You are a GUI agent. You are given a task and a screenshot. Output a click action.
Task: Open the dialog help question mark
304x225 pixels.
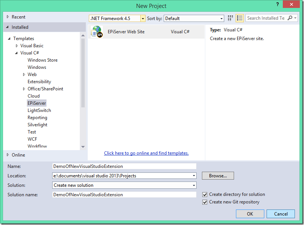coord(278,4)
